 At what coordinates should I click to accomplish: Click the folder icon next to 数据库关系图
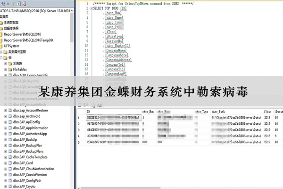(5, 52)
